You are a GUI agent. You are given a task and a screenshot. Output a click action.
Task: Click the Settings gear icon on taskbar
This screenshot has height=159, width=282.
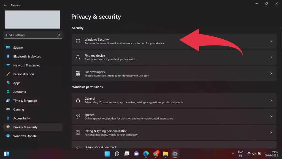click(x=175, y=154)
